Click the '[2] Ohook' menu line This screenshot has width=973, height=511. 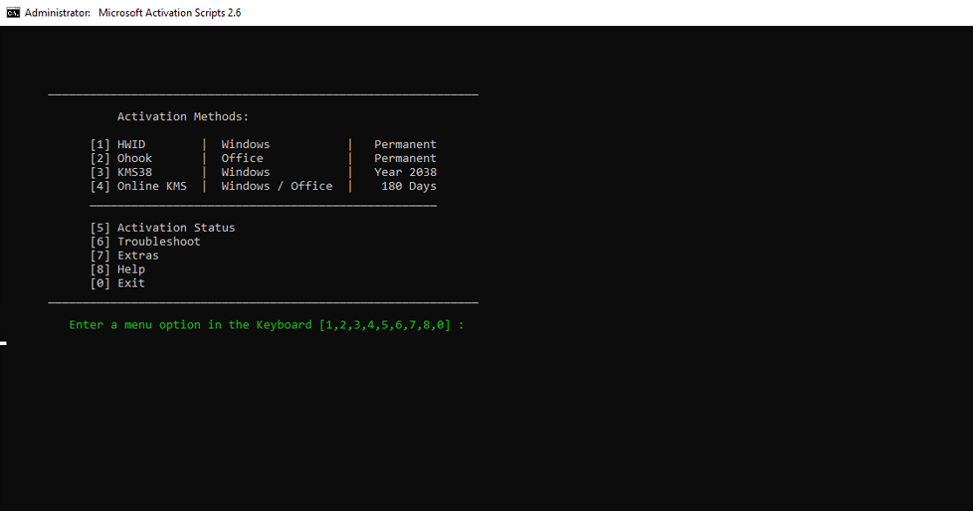click(x=121, y=158)
